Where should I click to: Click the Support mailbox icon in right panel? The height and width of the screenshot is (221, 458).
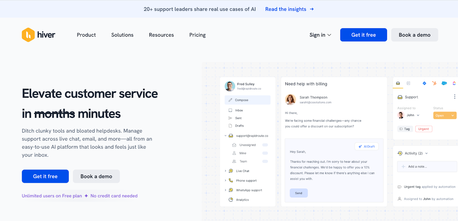[x=400, y=97]
